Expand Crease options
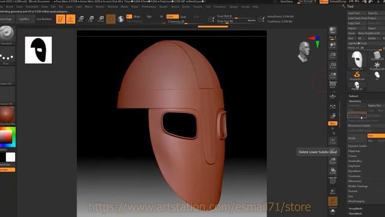This screenshot has width=385, height=217. 353,156
